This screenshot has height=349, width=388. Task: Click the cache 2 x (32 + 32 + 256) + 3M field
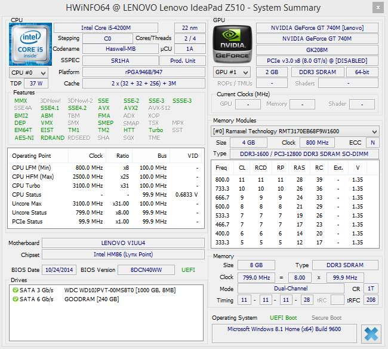144,84
